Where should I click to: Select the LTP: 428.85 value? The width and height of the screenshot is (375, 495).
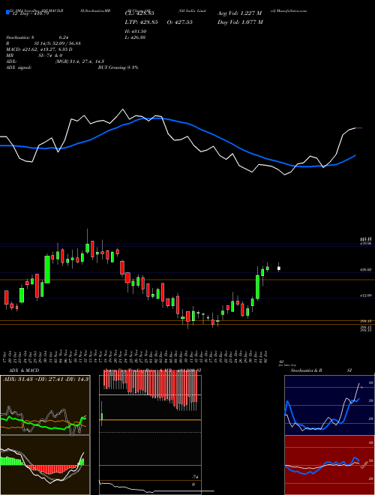pyautogui.click(x=142, y=22)
